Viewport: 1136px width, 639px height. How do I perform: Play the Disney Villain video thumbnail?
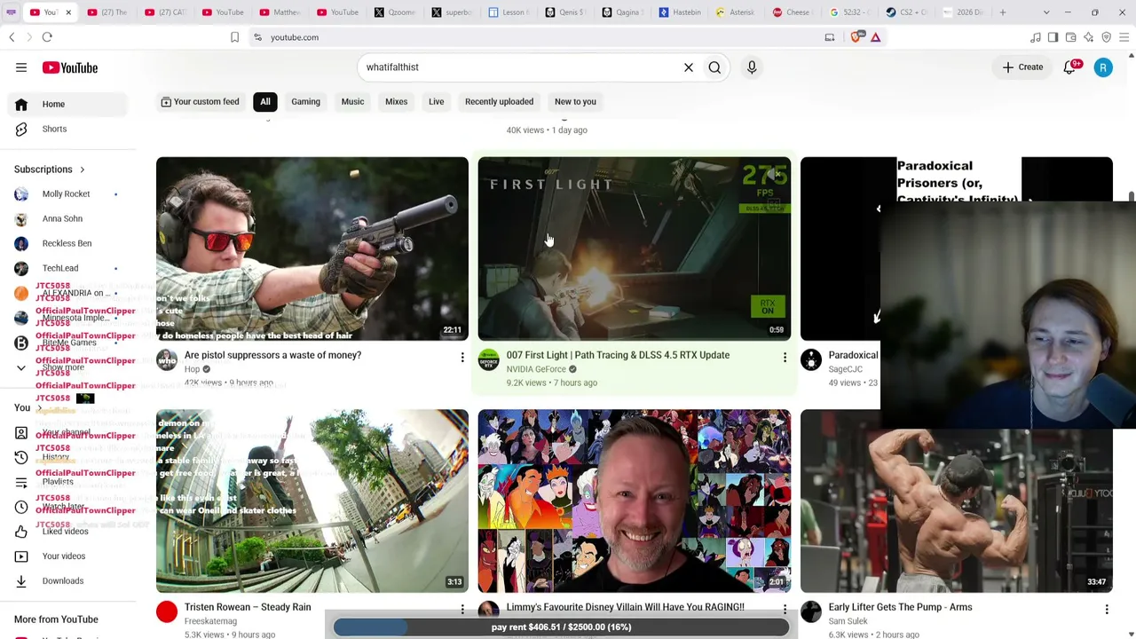tap(635, 501)
